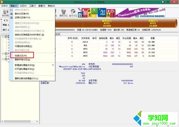Click the second disk icon in tree
The width and height of the screenshot is (179, 127).
pos(6,53)
